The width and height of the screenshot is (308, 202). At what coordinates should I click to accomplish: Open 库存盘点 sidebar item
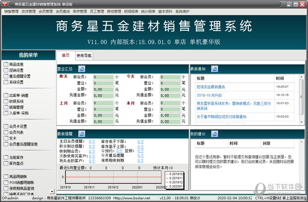pyautogui.click(x=14, y=163)
